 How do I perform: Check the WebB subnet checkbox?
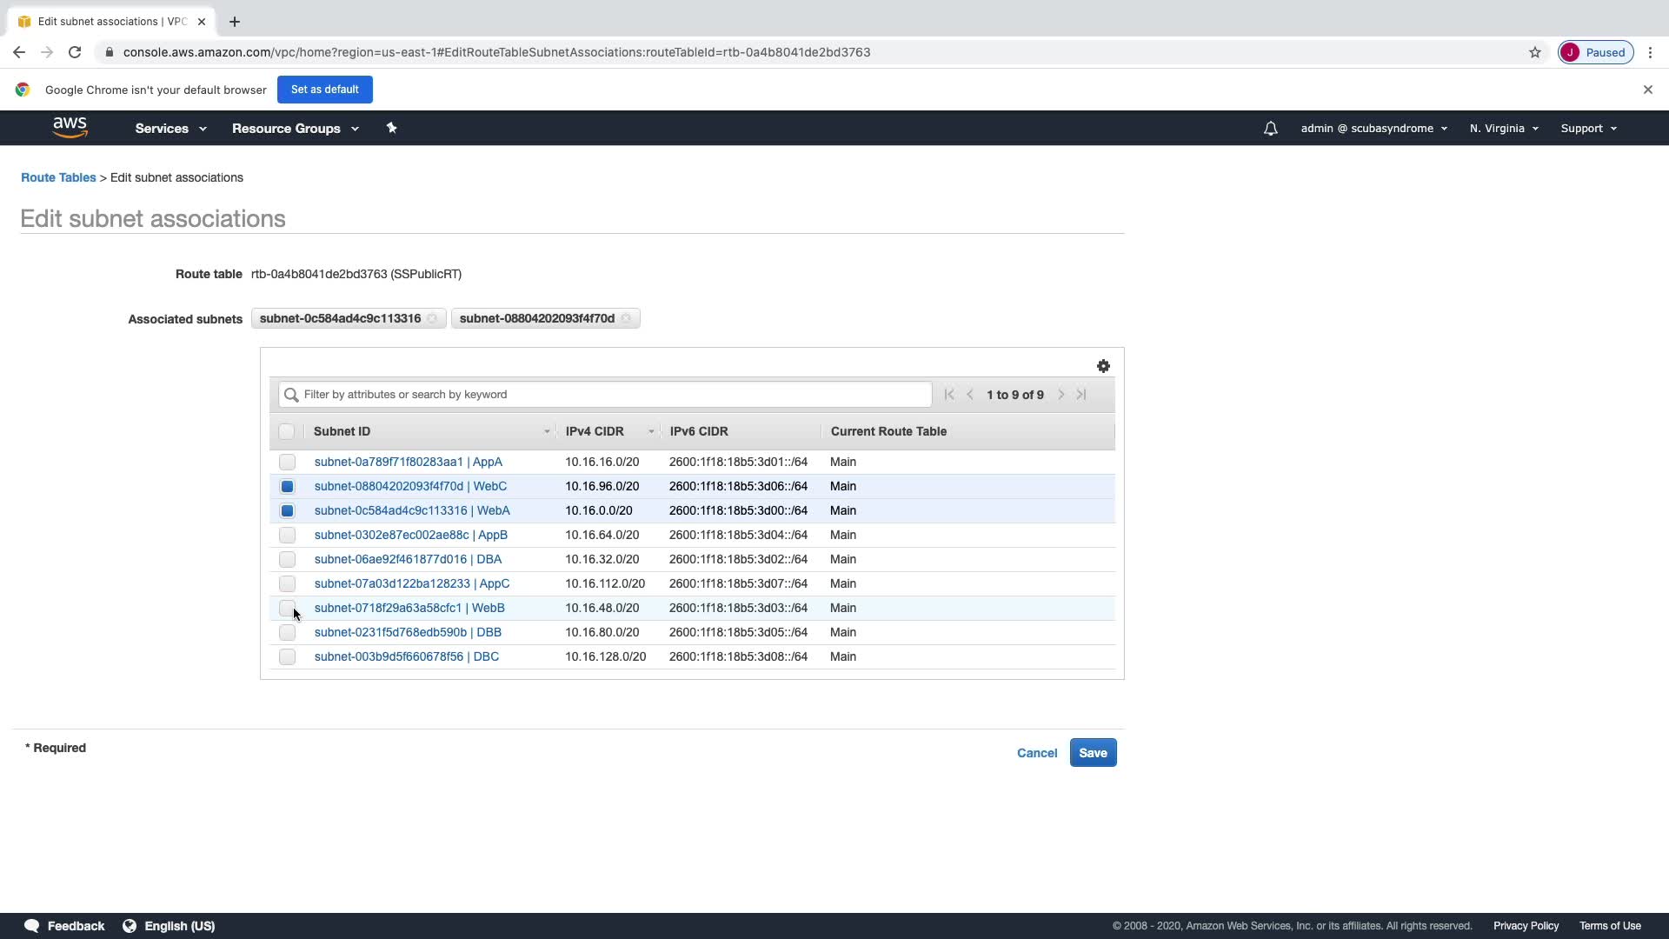point(287,608)
